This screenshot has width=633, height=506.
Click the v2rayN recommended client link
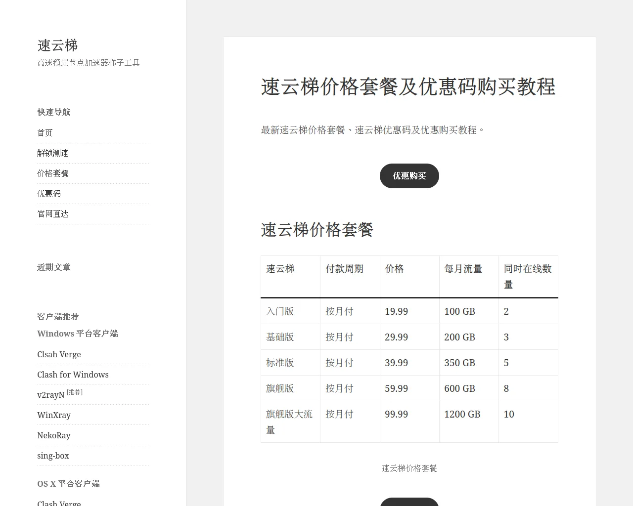(51, 395)
